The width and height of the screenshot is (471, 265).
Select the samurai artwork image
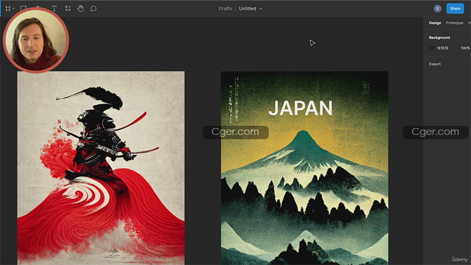pyautogui.click(x=101, y=168)
